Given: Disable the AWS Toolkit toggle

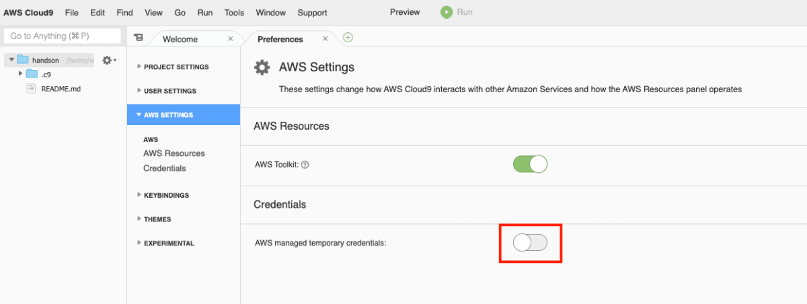Looking at the screenshot, I should pos(530,164).
